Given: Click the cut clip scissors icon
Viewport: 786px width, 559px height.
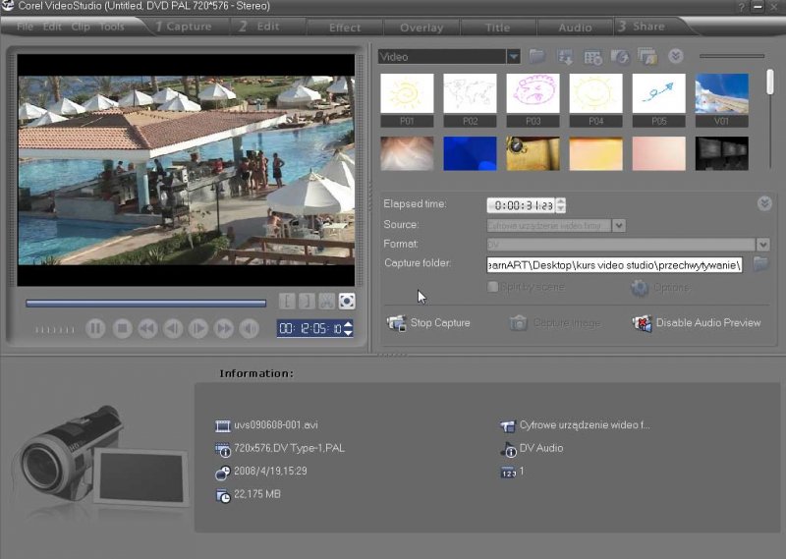Looking at the screenshot, I should [x=326, y=302].
